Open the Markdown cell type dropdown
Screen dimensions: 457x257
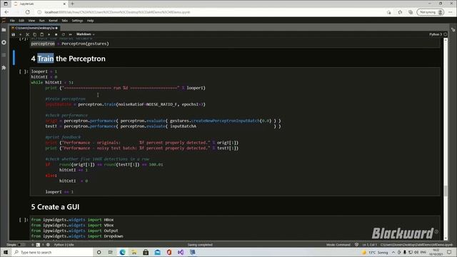pyautogui.click(x=86, y=34)
